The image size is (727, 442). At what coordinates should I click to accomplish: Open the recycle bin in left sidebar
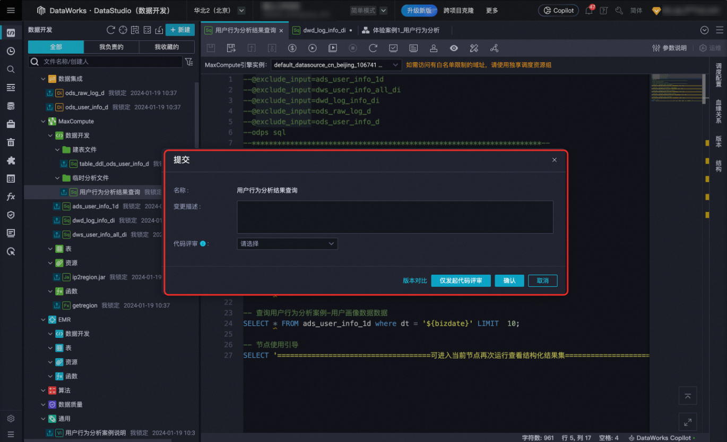click(11, 142)
